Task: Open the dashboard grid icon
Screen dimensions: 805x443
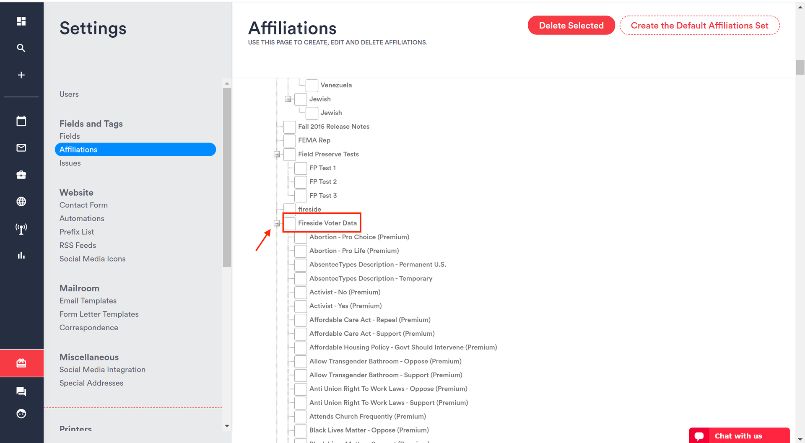Action: [x=21, y=21]
